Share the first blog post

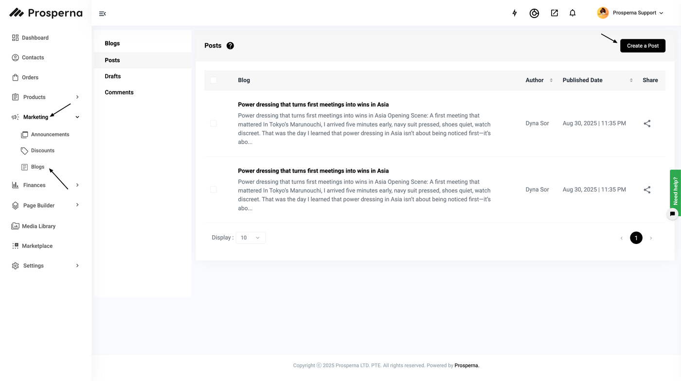coord(647,123)
